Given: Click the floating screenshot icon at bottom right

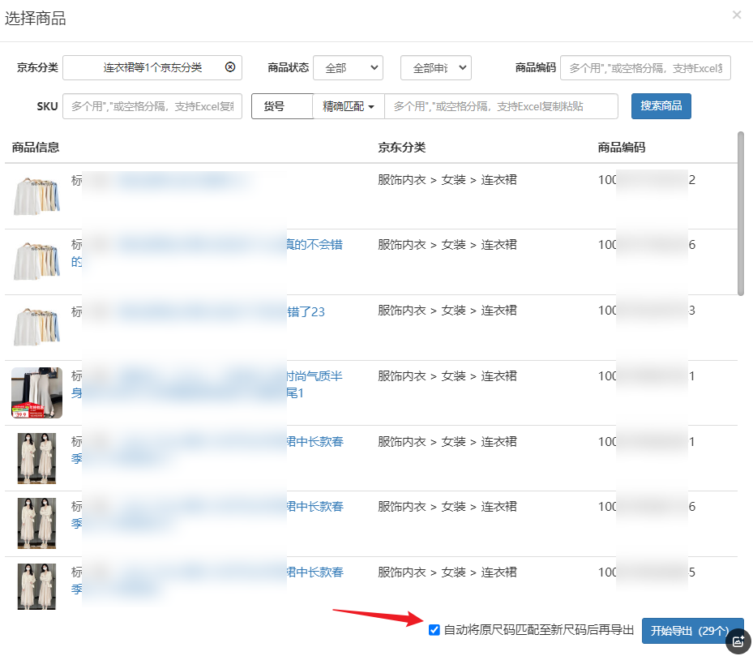Looking at the screenshot, I should point(738,641).
